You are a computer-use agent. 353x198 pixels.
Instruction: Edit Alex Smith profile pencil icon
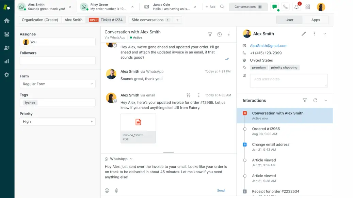tap(304, 34)
